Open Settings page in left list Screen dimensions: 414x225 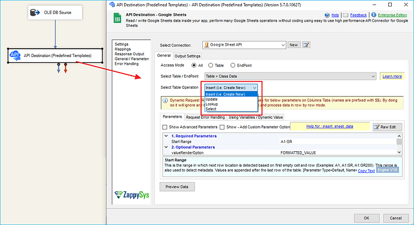tap(121, 44)
